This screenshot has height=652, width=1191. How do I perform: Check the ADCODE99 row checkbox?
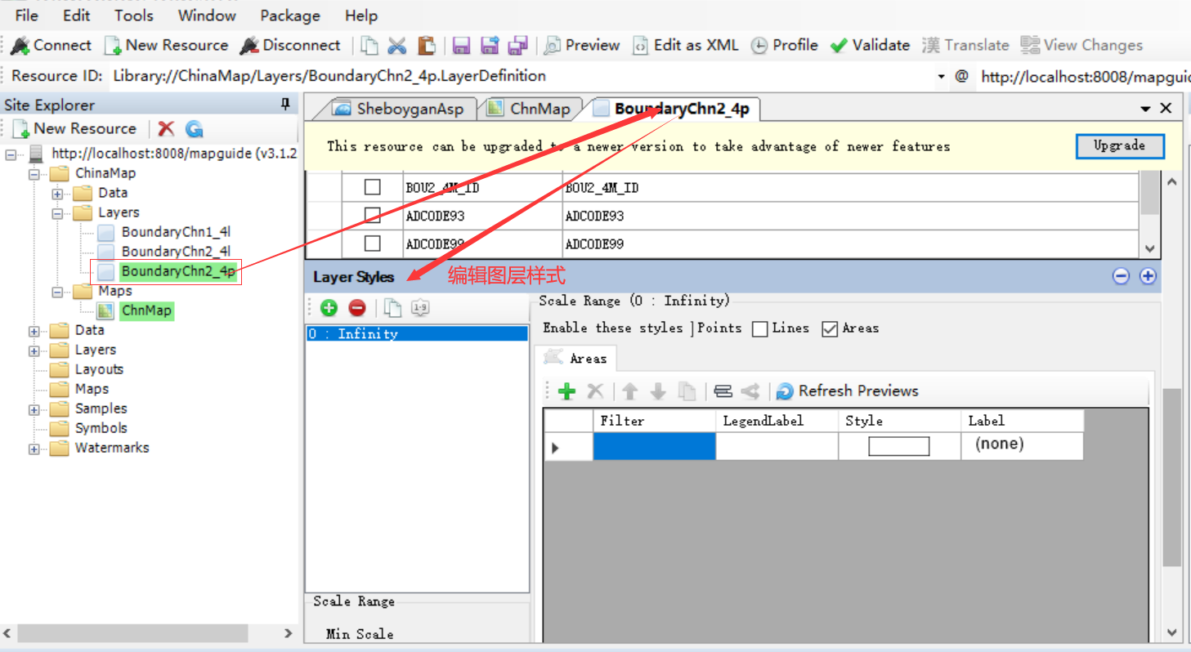pyautogui.click(x=372, y=243)
